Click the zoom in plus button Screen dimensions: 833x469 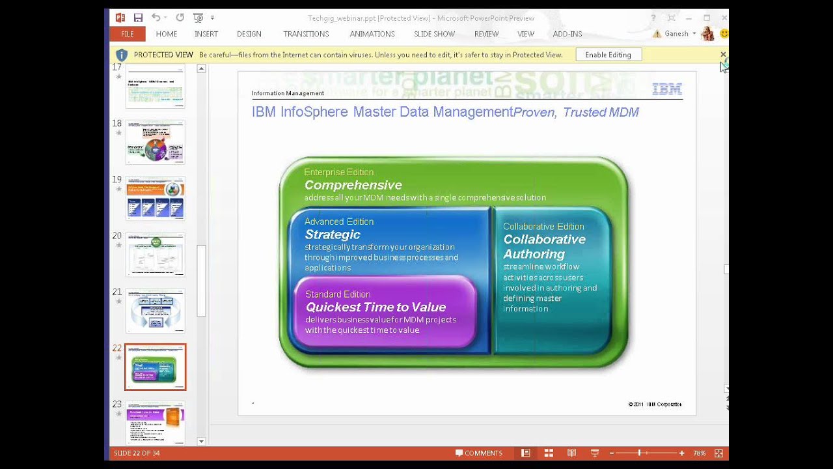coord(681,453)
